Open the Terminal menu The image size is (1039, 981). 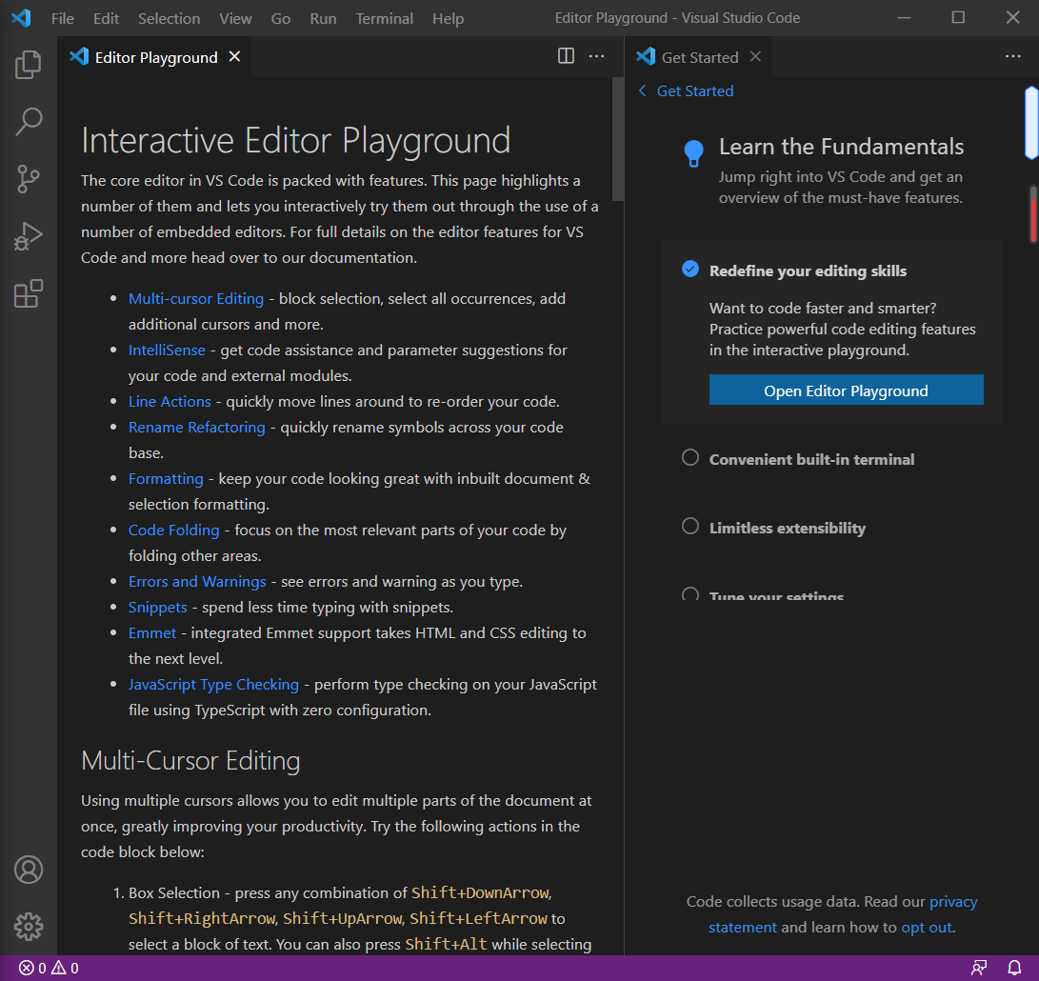coord(385,18)
